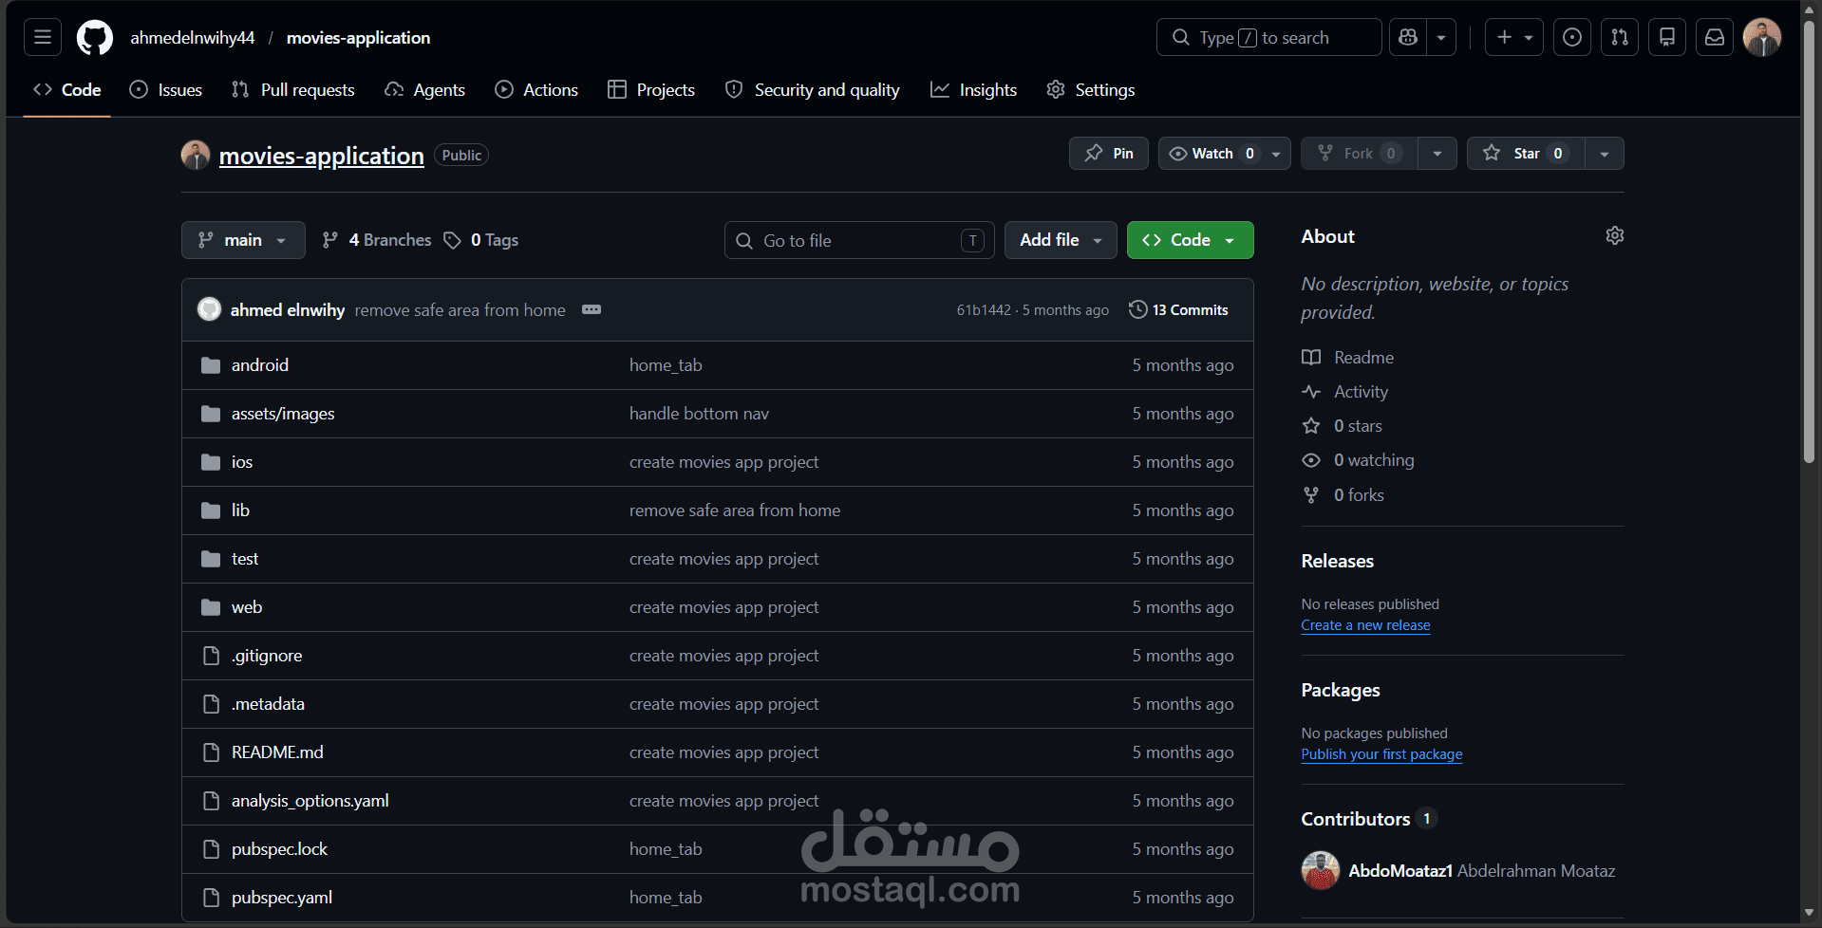The height and width of the screenshot is (928, 1822).
Task: Switch to the Actions tab
Action: [536, 90]
